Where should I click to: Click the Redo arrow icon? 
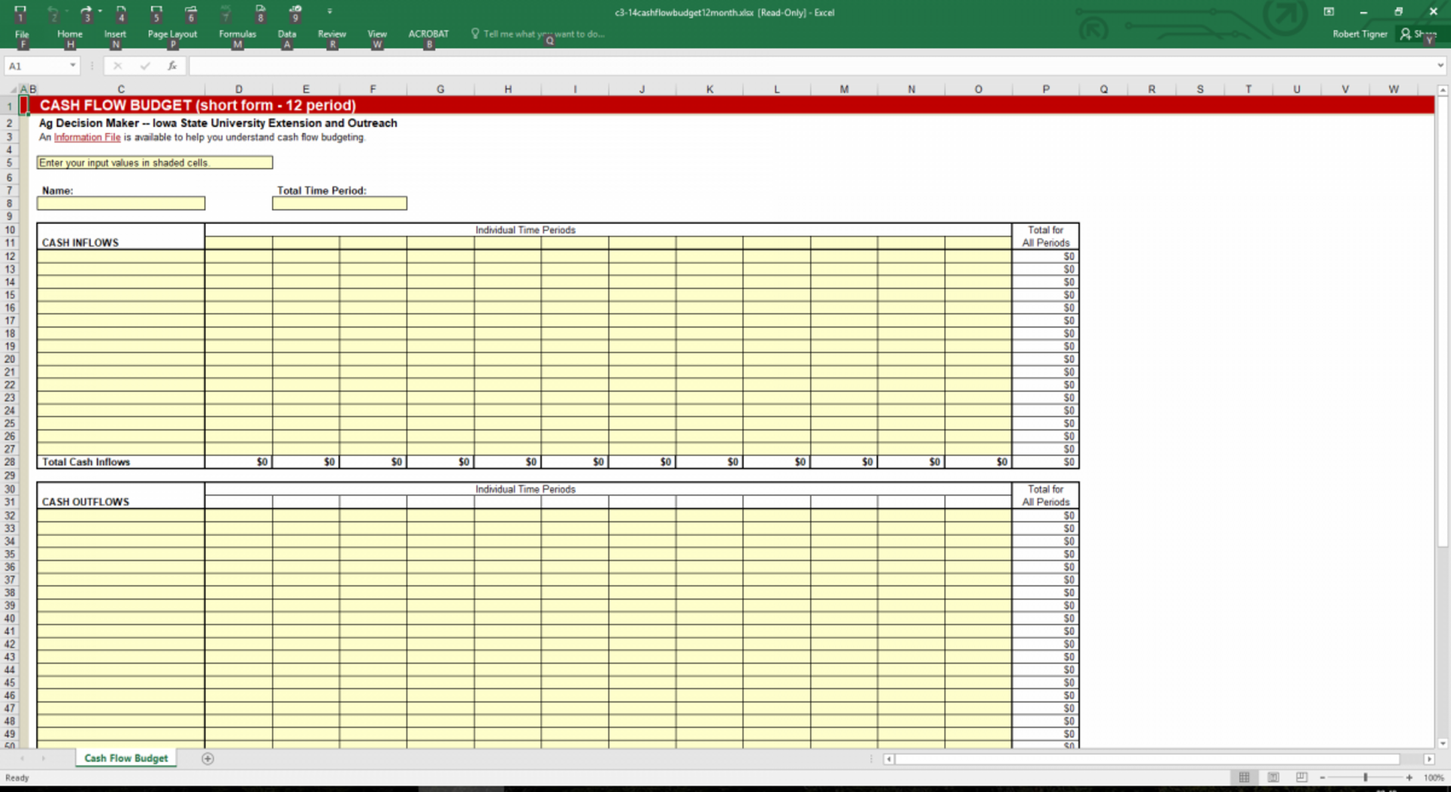pyautogui.click(x=86, y=11)
